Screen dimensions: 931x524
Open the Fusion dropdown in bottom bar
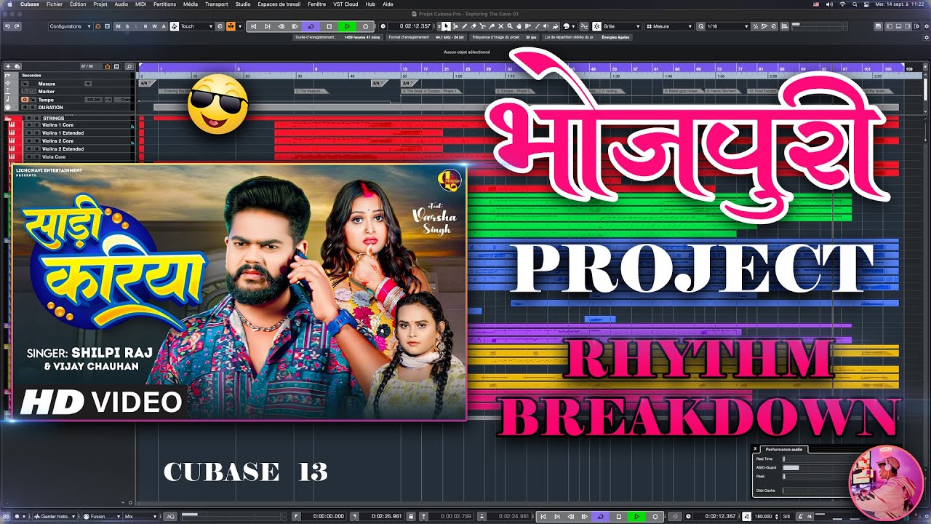click(x=102, y=517)
